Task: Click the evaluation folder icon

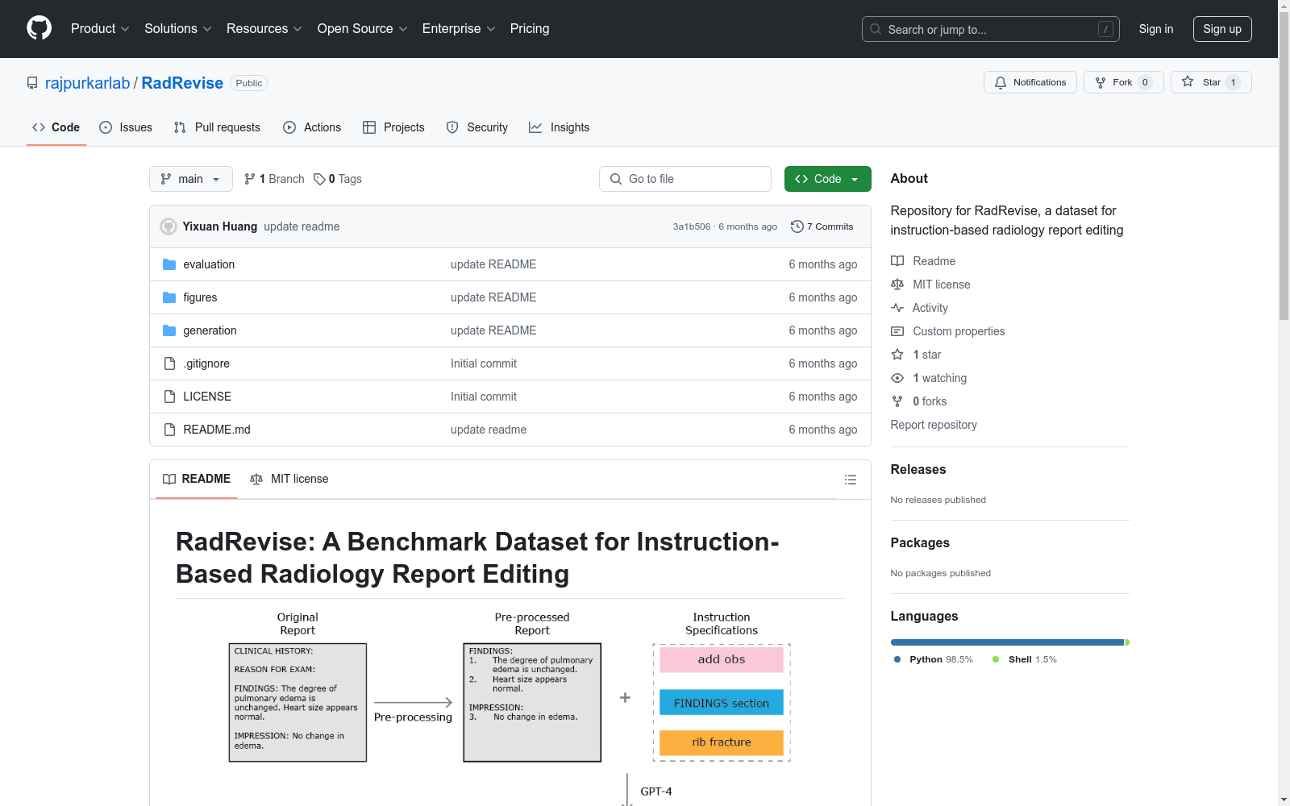Action: tap(169, 264)
